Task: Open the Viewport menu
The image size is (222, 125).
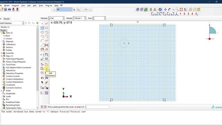Action: (15, 6)
